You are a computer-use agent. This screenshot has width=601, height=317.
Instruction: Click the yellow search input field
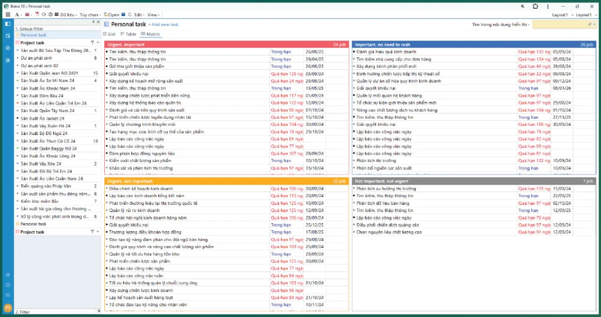click(x=563, y=24)
